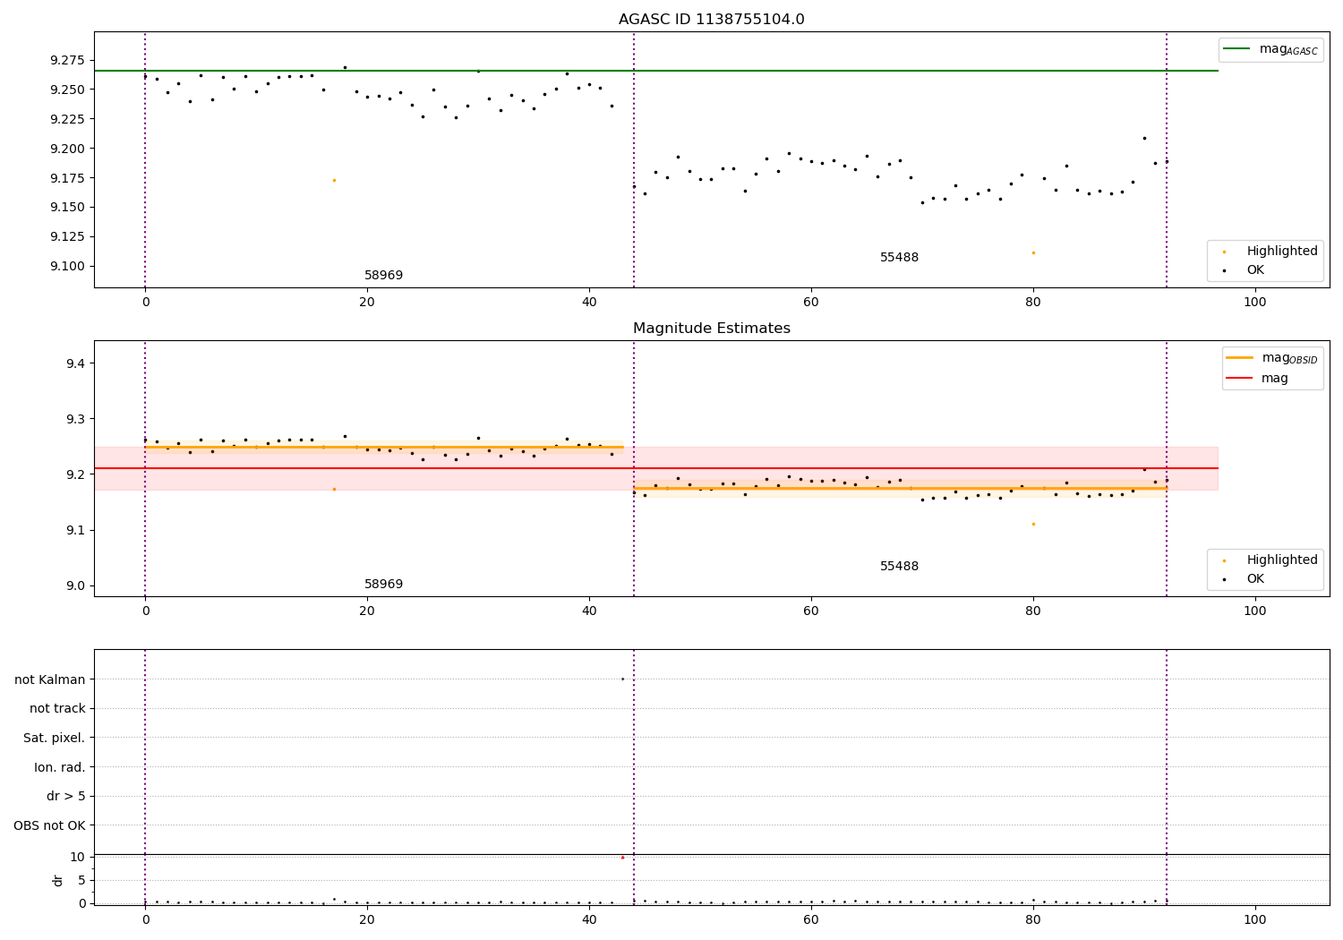Click the plot title AGASC ID 1138755104.0
Image resolution: width=1343 pixels, height=940 pixels.
coord(711,20)
